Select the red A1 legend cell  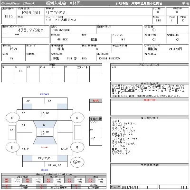coord(48,180)
